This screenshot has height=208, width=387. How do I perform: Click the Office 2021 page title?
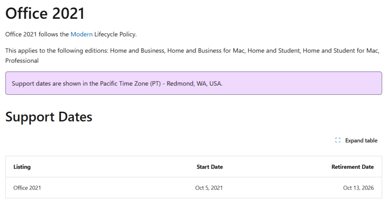pyautogui.click(x=45, y=14)
